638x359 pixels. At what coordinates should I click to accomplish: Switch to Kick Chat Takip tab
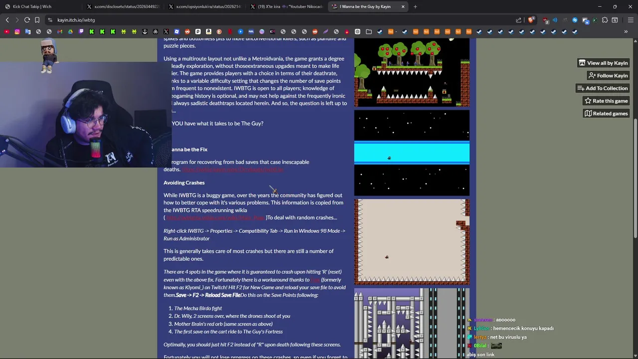tap(40, 6)
